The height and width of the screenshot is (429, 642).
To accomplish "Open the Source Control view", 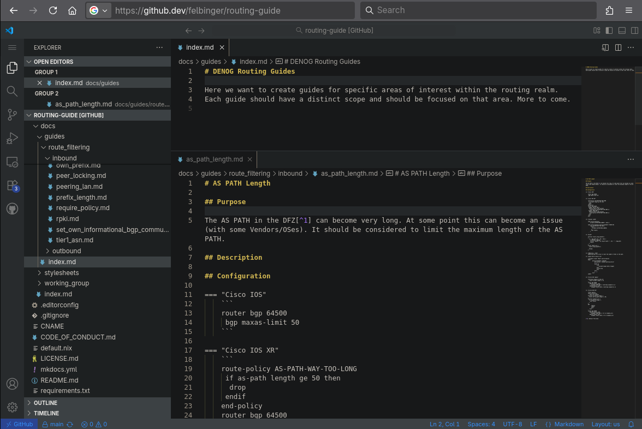I will (x=12, y=115).
